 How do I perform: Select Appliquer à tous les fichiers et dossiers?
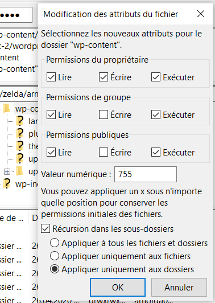[x=55, y=243]
